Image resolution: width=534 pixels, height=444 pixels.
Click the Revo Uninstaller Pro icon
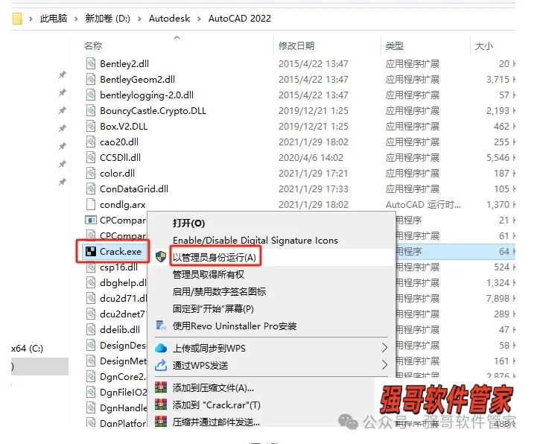161,326
